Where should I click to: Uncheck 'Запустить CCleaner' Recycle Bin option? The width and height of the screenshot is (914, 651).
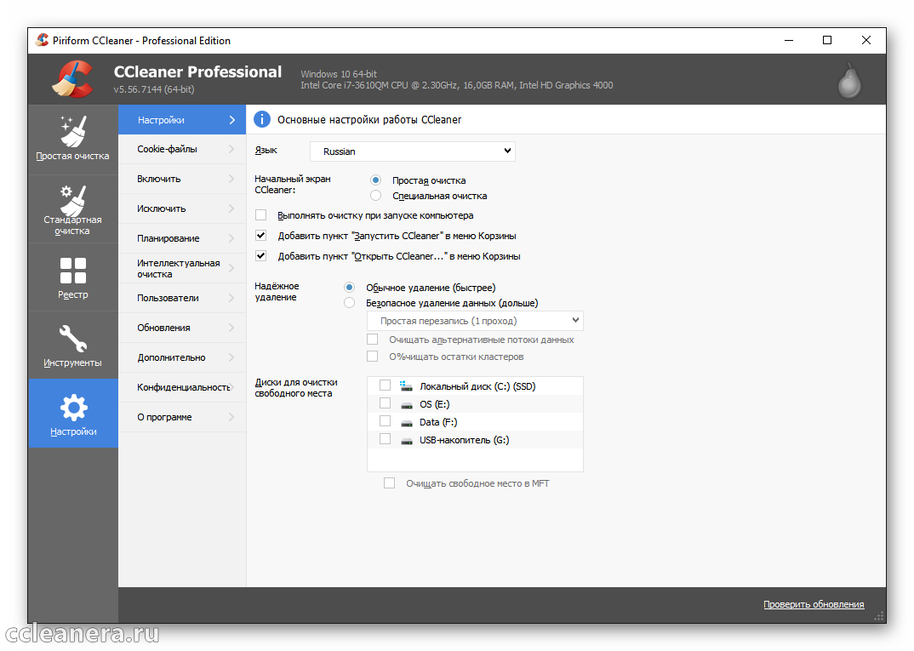point(261,236)
